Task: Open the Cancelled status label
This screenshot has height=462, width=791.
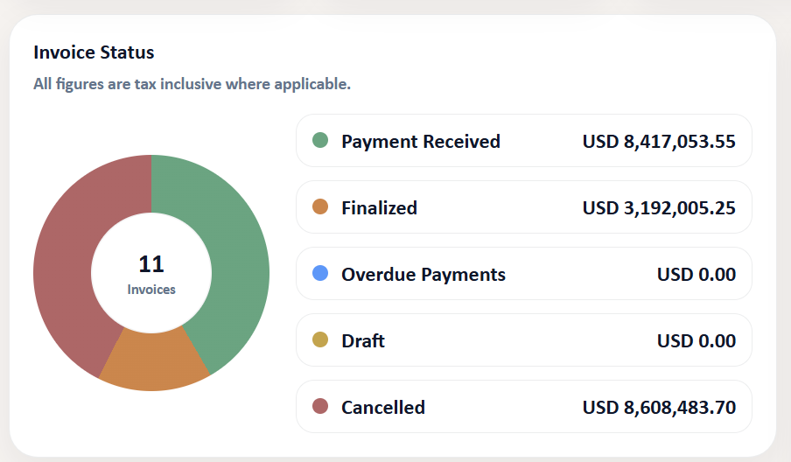Action: (x=383, y=408)
